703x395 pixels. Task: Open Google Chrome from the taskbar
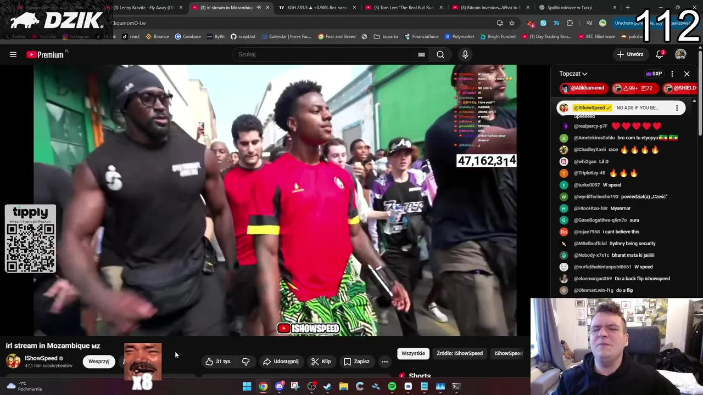click(263, 386)
